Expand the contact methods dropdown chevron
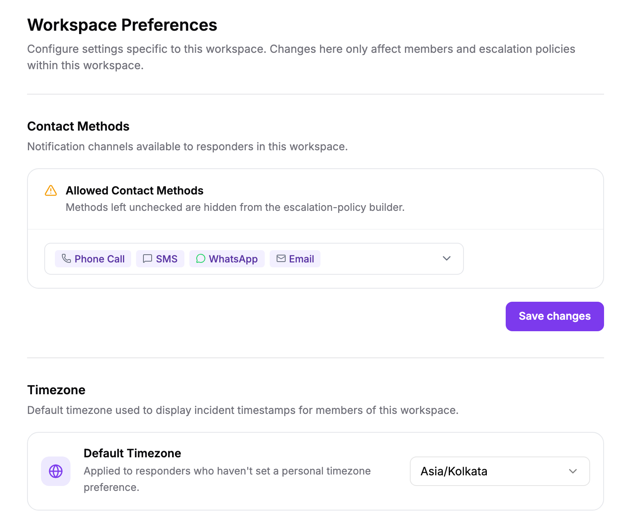 (x=447, y=258)
